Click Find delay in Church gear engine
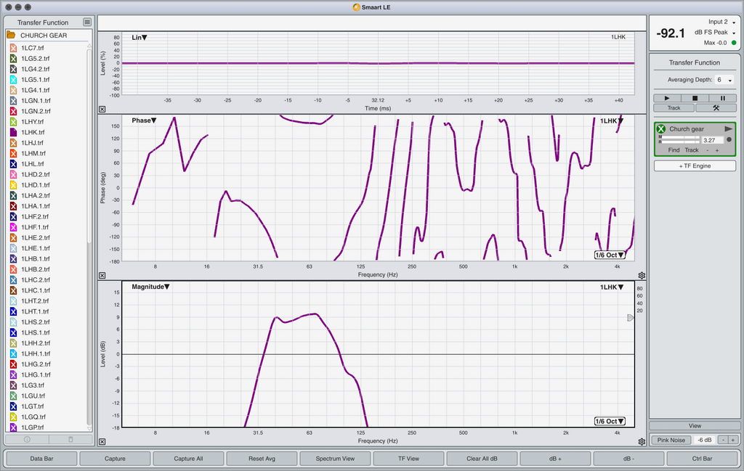The width and height of the screenshot is (744, 471). (x=674, y=150)
